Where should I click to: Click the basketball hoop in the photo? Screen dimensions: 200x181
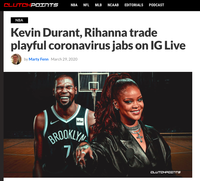[x=94, y=89]
